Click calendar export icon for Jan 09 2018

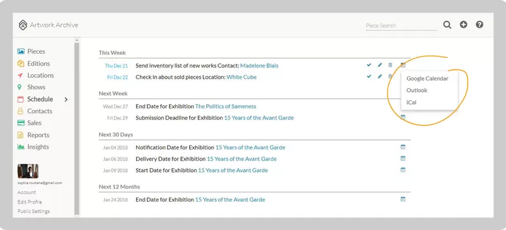pyautogui.click(x=403, y=170)
